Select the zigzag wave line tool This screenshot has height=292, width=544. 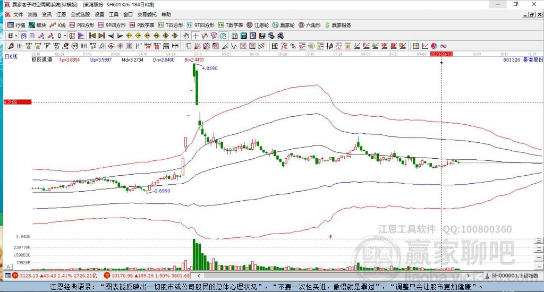(x=234, y=46)
